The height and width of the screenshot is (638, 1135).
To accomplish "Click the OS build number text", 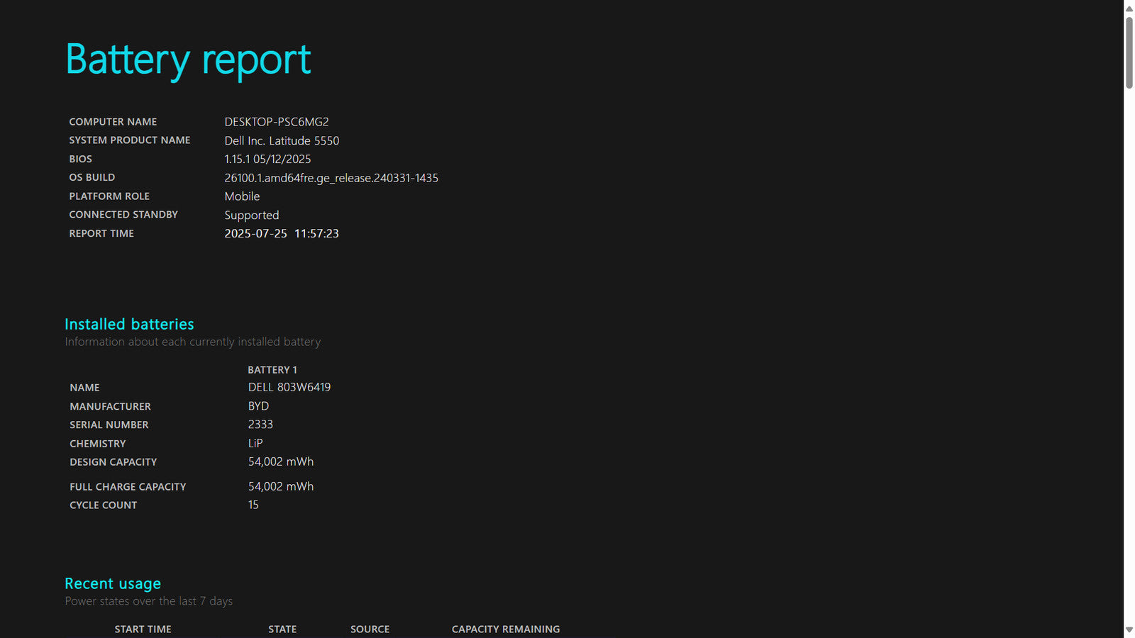I will click(331, 178).
